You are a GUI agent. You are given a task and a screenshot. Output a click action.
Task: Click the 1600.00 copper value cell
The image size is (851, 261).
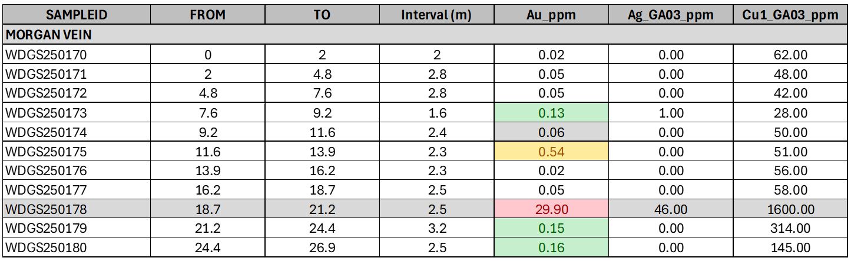790,209
